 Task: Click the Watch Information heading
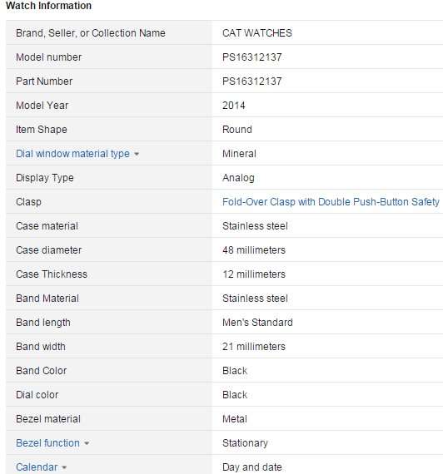click(x=48, y=6)
